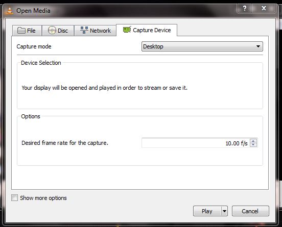
Task: Increase frame rate with the up arrow
Action: (253, 141)
